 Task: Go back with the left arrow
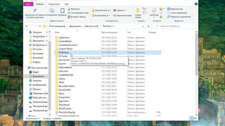point(27,26)
